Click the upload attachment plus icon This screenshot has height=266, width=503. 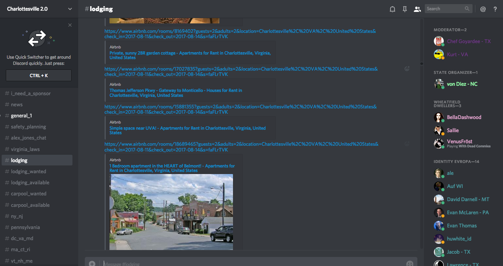pyautogui.click(x=92, y=264)
